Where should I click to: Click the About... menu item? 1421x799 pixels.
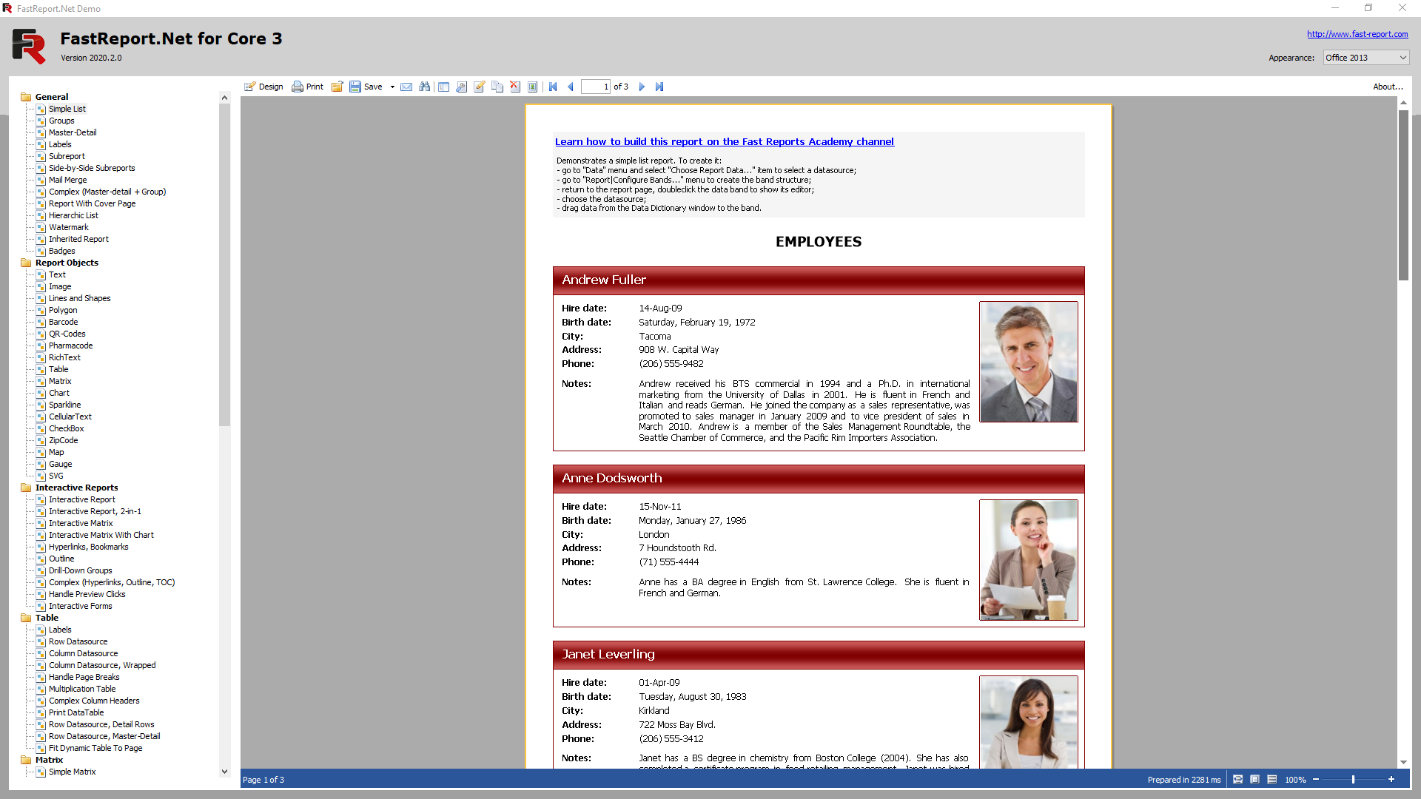[x=1388, y=87]
